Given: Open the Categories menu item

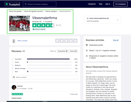Looking at the screenshot, I should point(92,4).
